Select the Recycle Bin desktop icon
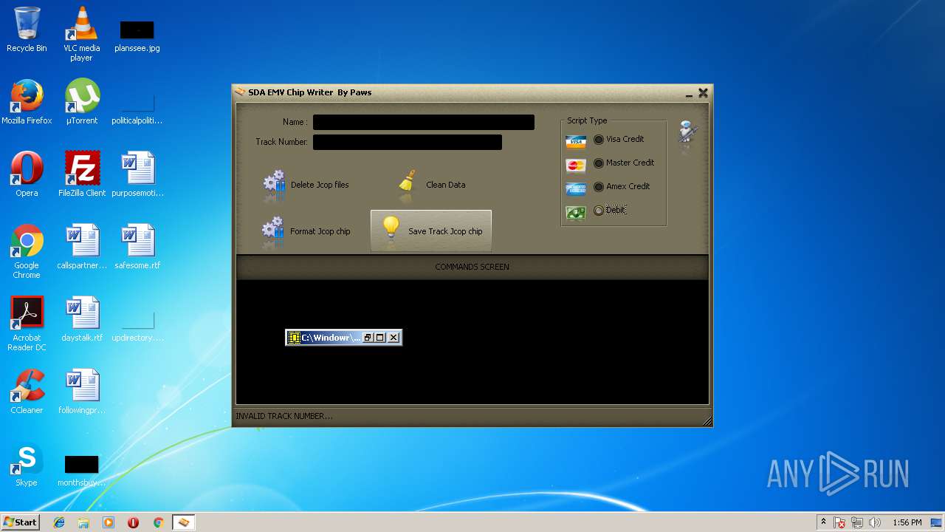Screen dimensions: 945x532 (x=27, y=30)
